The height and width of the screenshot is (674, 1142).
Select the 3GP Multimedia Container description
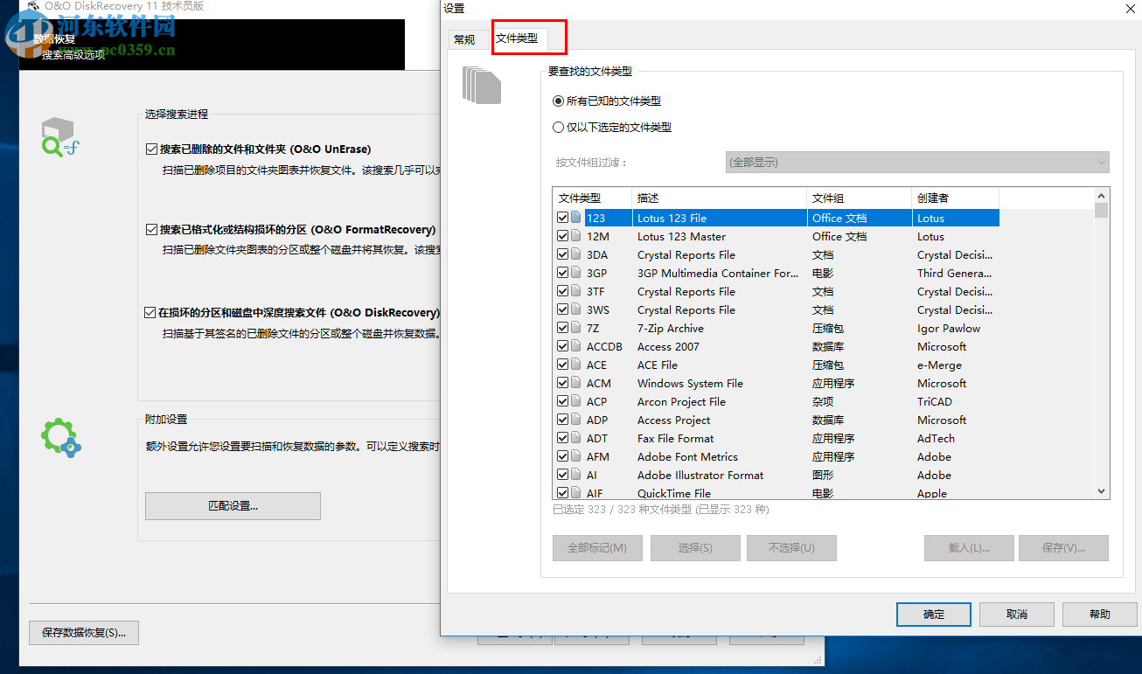(717, 273)
